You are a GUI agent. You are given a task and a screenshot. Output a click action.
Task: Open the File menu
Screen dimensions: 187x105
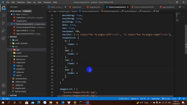click(8, 2)
